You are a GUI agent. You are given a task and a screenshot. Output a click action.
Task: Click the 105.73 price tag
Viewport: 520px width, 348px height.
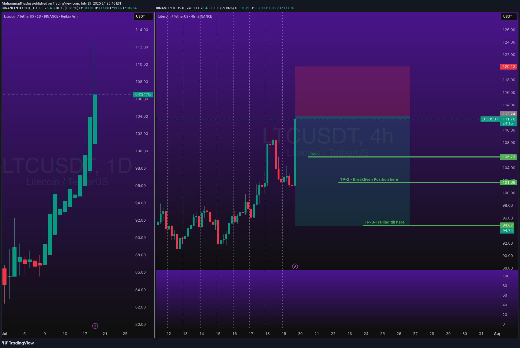coord(508,157)
